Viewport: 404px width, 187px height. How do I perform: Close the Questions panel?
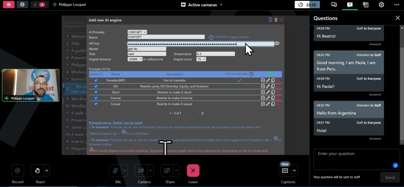click(x=397, y=18)
